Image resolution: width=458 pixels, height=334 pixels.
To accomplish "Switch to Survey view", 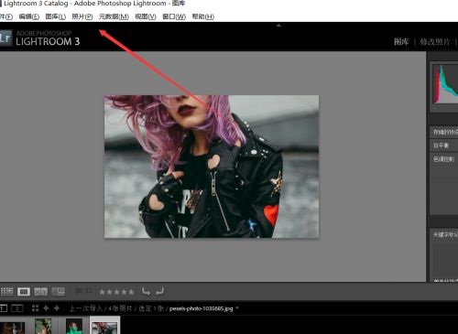I will pos(58,292).
